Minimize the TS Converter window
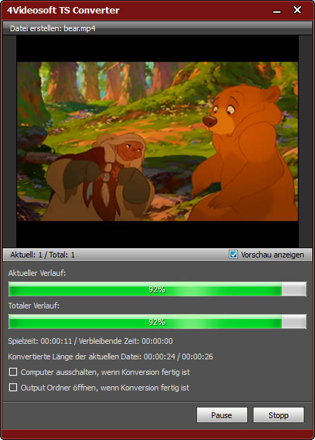 277,11
